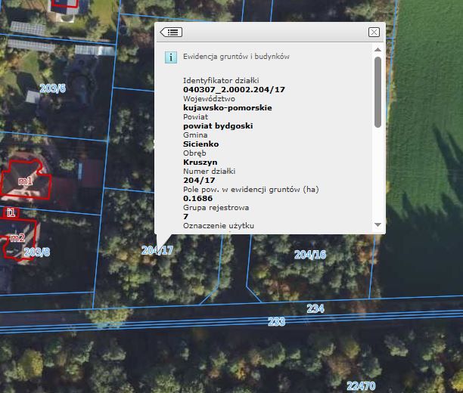Click the label 'Numer działki'

point(209,171)
